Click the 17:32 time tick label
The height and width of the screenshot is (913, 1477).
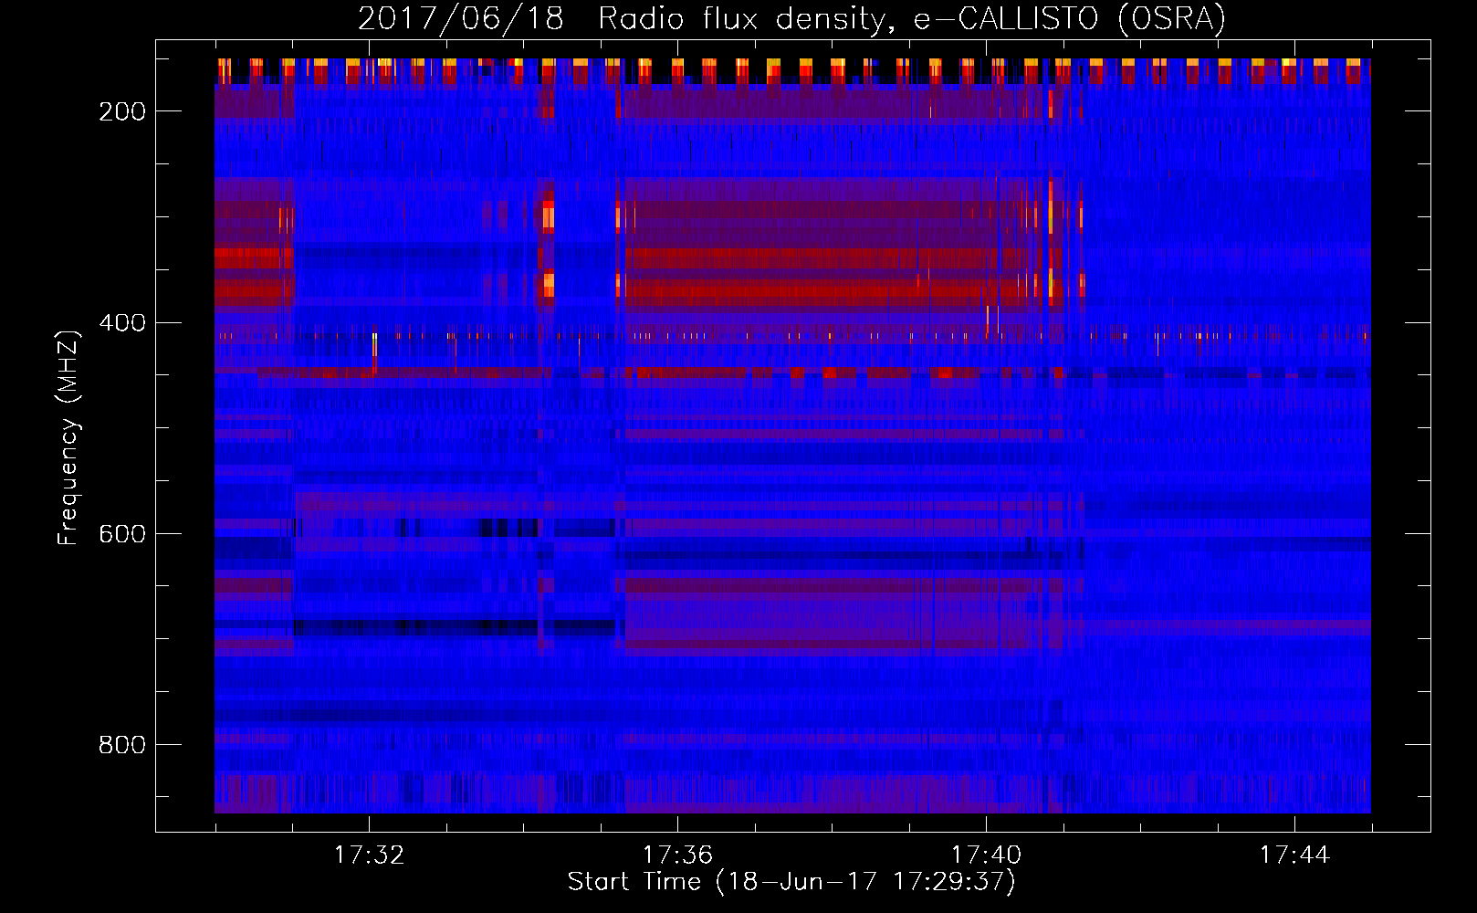tap(369, 855)
